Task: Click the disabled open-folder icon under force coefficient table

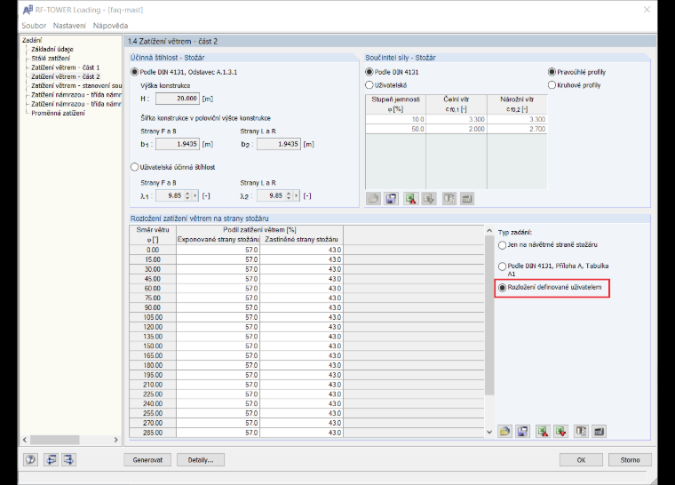Action: (x=373, y=199)
